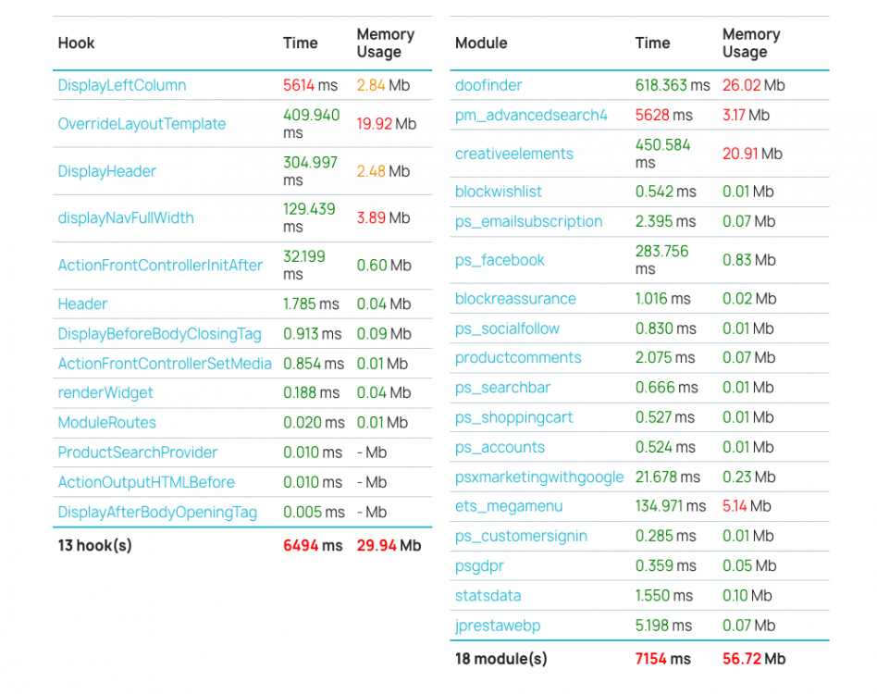Select the creativeelements module link
The image size is (877, 694).
click(514, 154)
